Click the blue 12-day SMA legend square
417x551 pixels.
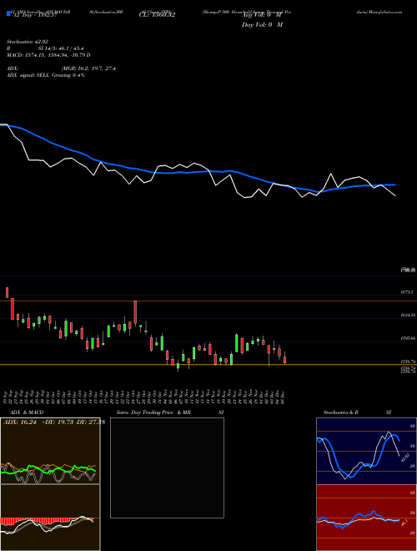click(x=8, y=13)
